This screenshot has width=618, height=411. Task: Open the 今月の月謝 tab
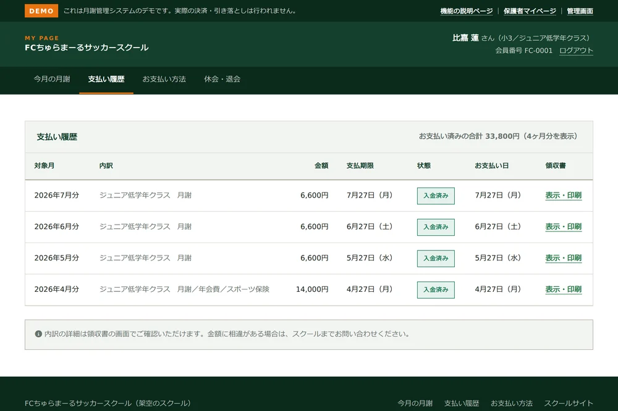tap(52, 79)
